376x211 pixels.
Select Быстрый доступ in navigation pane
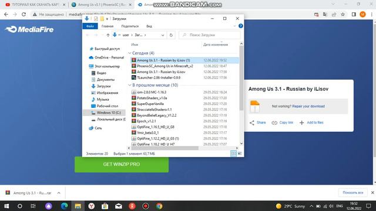[x=105, y=49]
